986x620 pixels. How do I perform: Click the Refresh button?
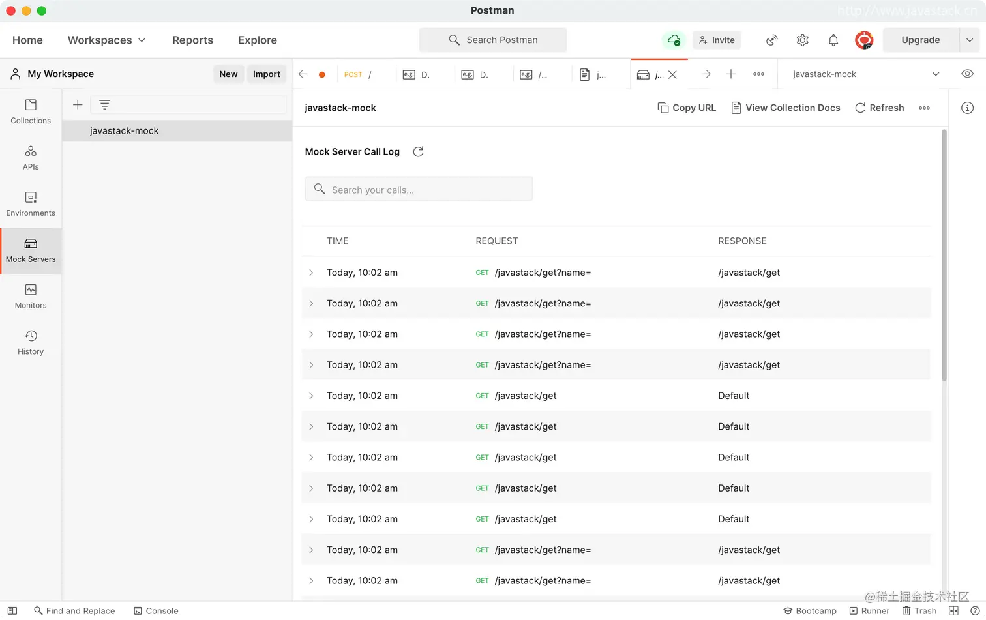tap(879, 108)
